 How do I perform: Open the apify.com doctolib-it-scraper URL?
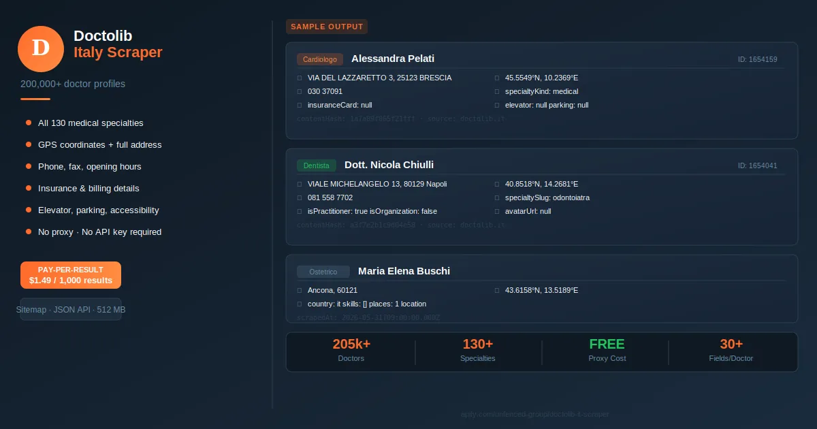534,414
